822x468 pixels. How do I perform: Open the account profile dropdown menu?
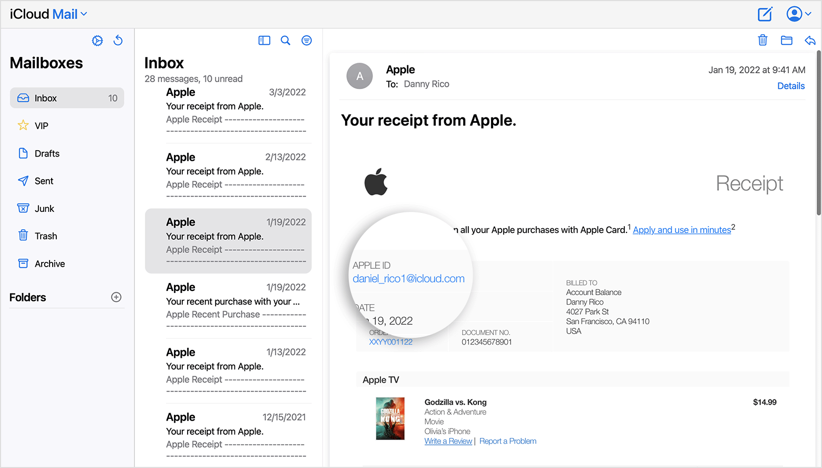coord(798,14)
